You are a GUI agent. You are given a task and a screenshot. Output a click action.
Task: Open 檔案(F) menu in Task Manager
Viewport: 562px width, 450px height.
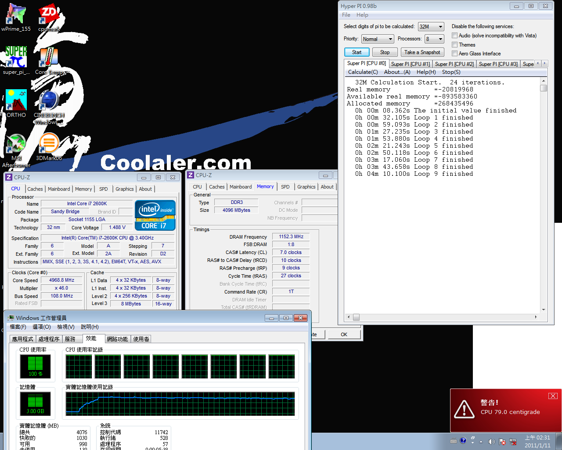(18, 327)
